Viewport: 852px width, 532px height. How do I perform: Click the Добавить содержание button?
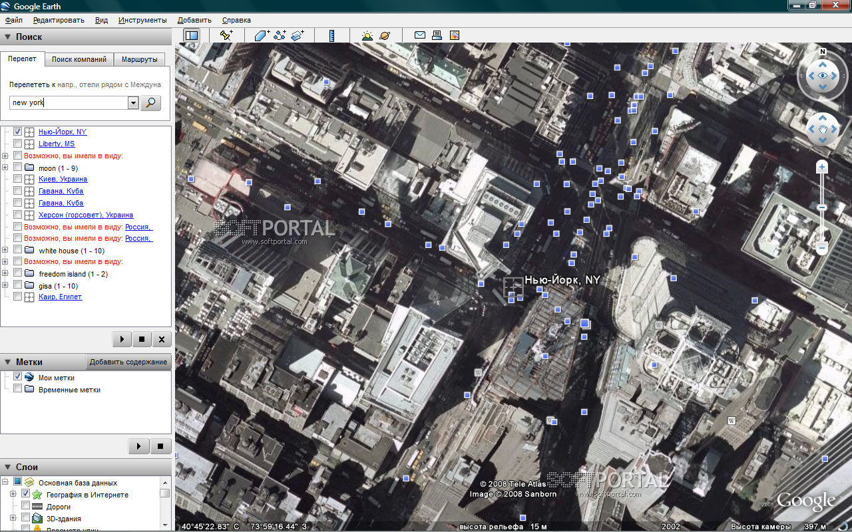coord(128,362)
